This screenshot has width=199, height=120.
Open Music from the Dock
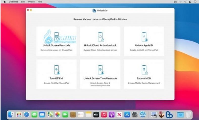104,114
